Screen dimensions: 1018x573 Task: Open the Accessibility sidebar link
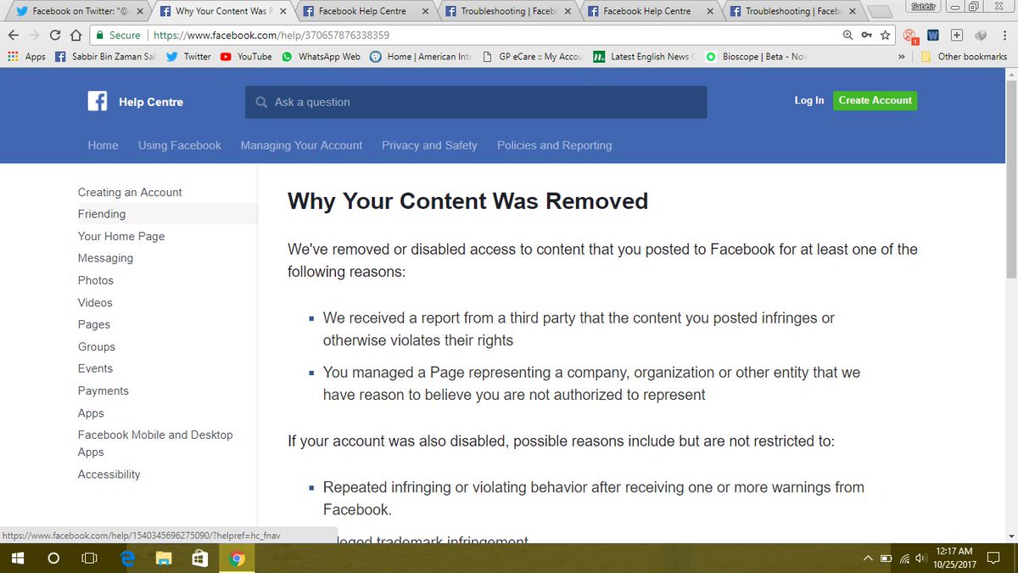109,475
